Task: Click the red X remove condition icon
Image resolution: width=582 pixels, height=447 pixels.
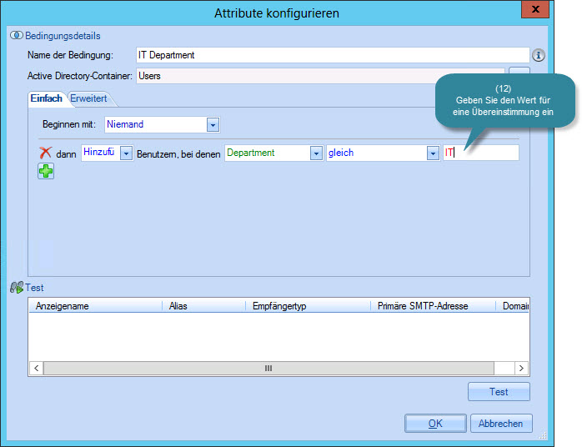Action: click(45, 153)
